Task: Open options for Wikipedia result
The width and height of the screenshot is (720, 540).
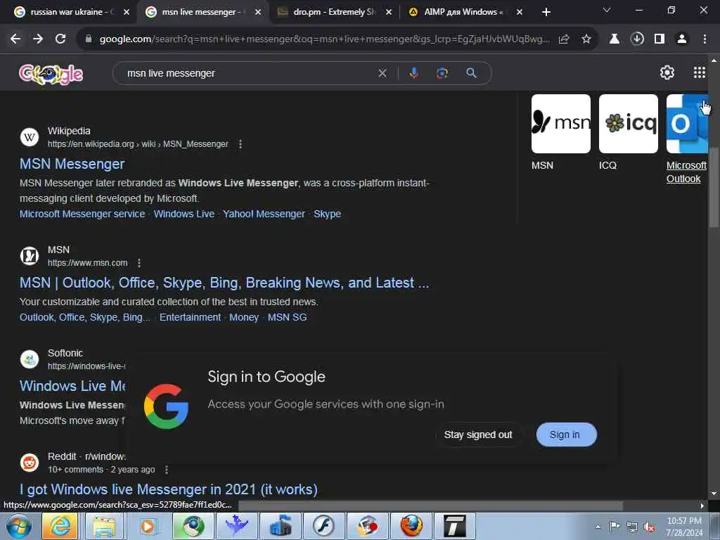Action: (x=240, y=144)
